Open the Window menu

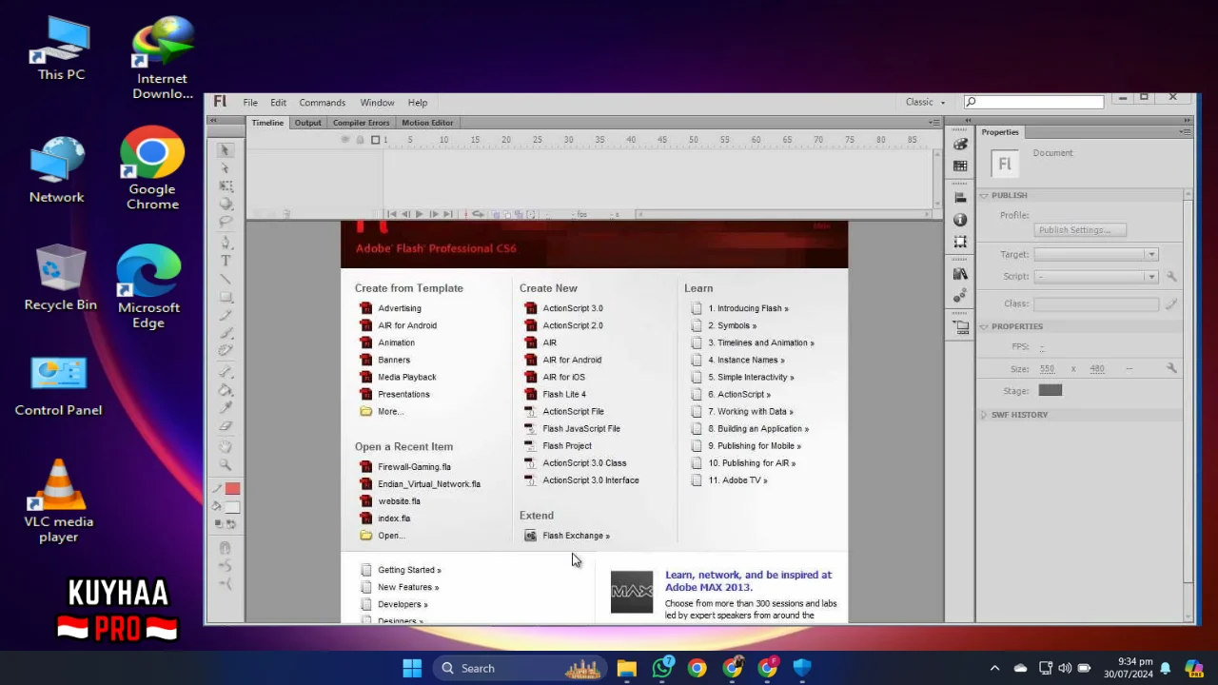[377, 102]
